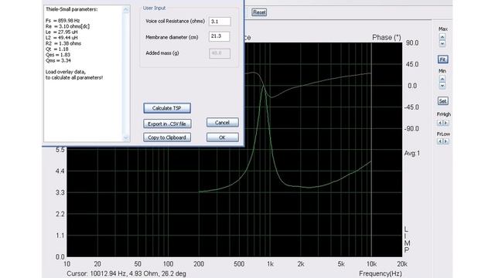Edit the Voice coil Resistance field
Screen dimensions: 495x278
click(220, 22)
